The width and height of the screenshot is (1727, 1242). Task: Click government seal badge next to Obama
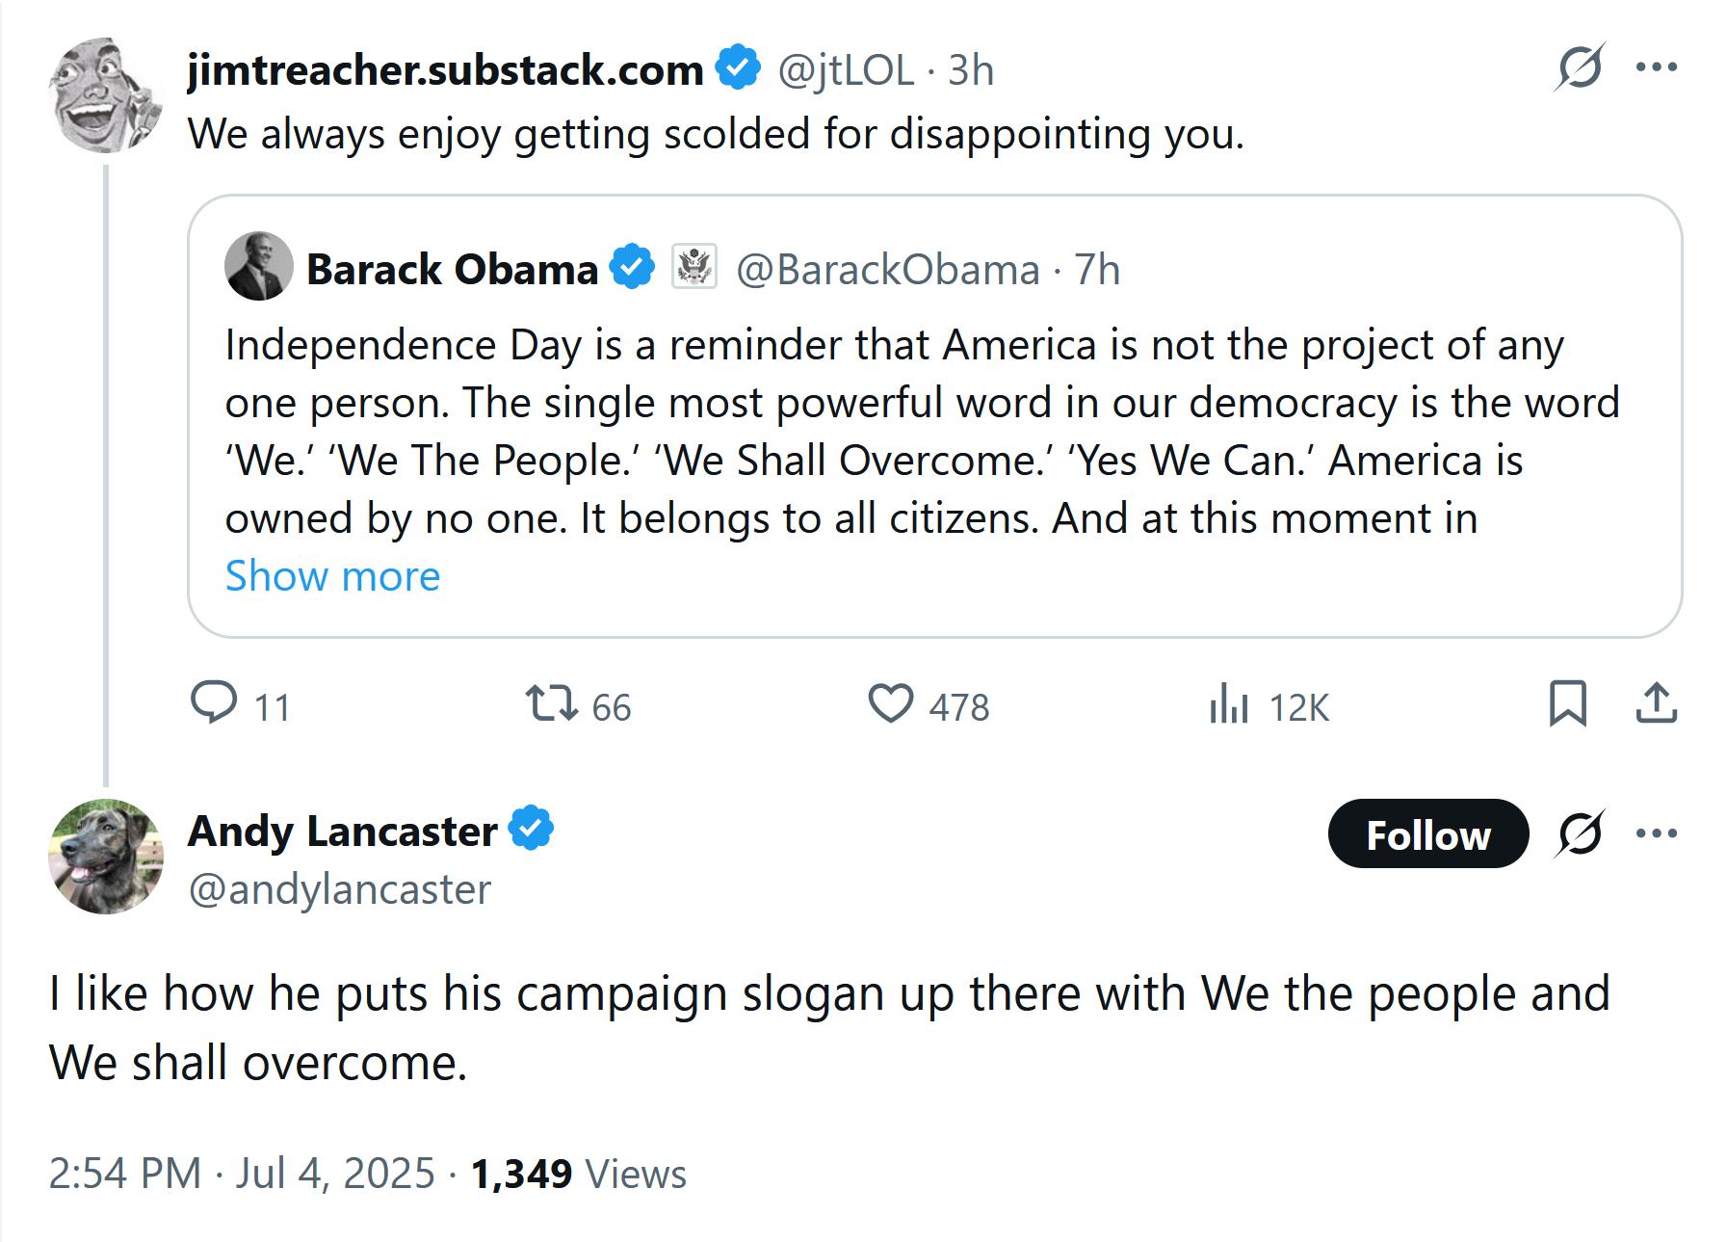(693, 267)
